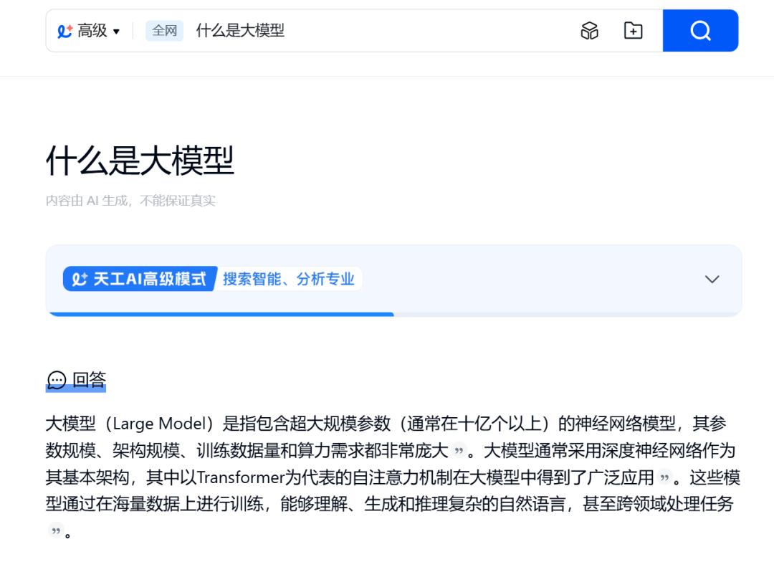Click the 内容由 AI 生成 disclaimer text

[x=130, y=201]
